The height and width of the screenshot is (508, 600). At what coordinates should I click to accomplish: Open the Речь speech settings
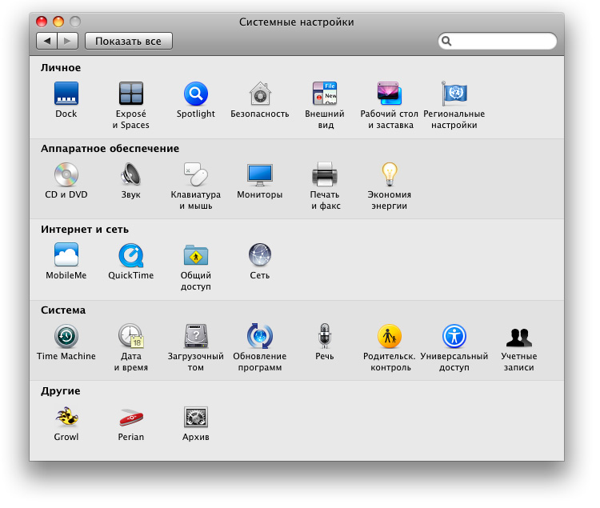325,336
